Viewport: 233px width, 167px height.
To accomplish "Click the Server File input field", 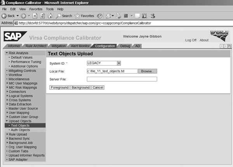I will pos(122,79).
